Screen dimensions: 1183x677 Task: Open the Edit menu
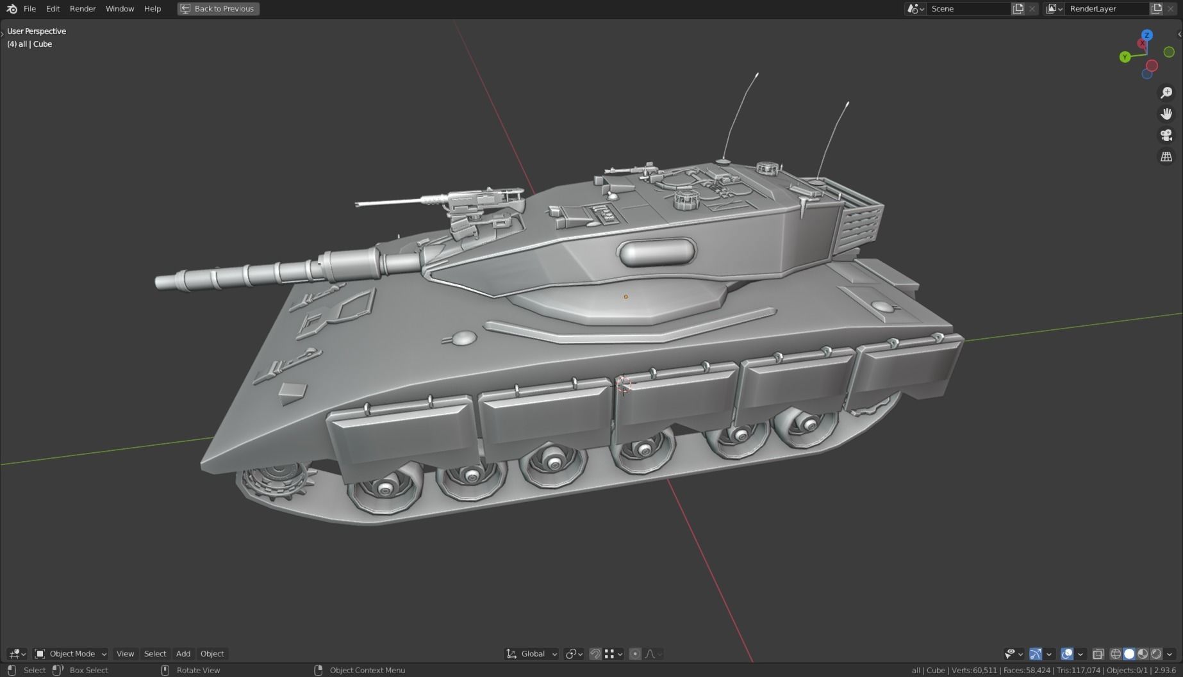[53, 9]
